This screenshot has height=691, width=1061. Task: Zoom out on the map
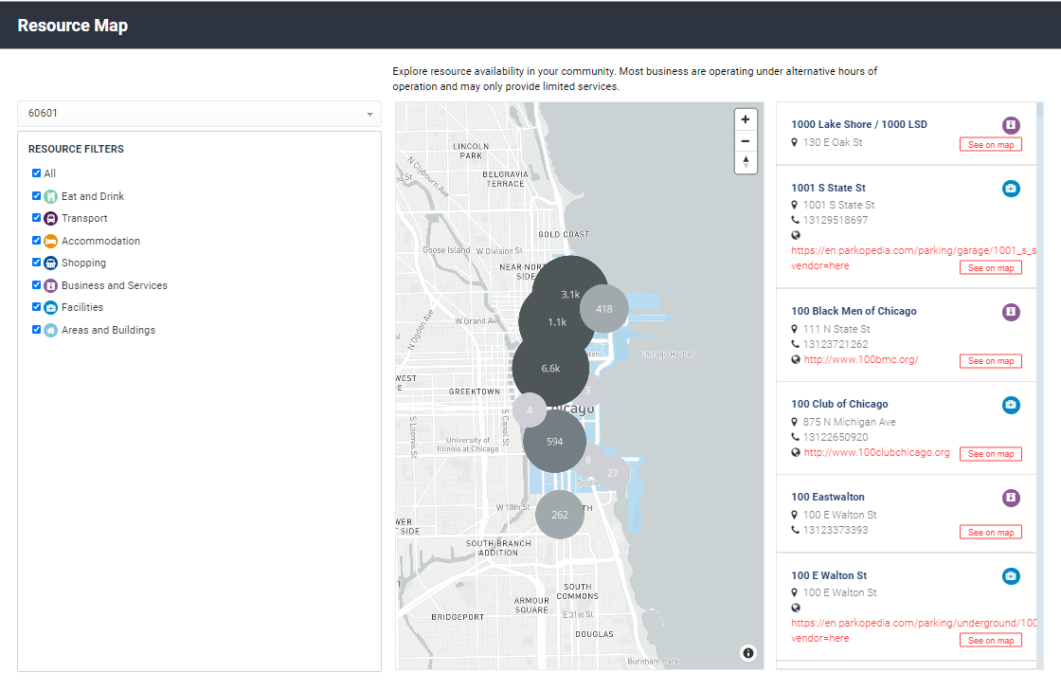(x=745, y=141)
